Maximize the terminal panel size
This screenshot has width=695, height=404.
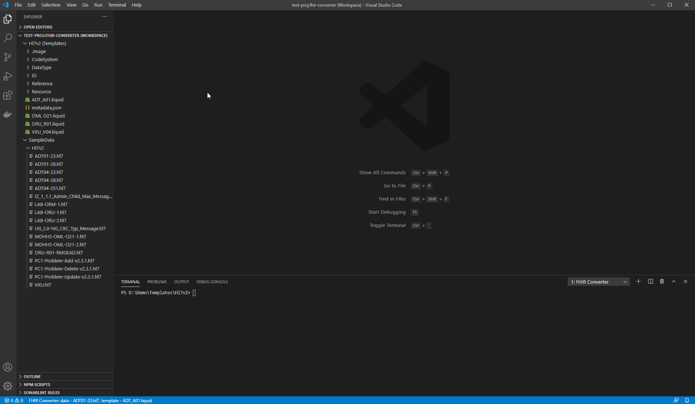(x=674, y=281)
